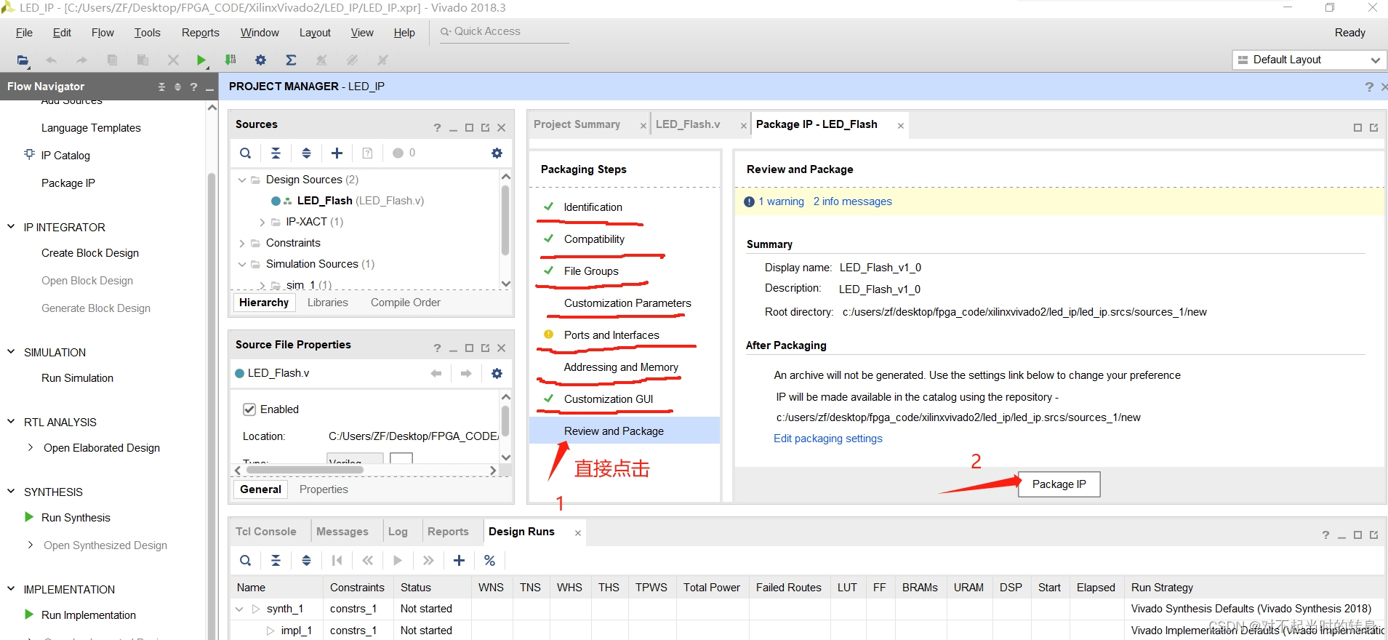The width and height of the screenshot is (1388, 640).
Task: Open Edit packaging settings link
Action: (x=827, y=439)
